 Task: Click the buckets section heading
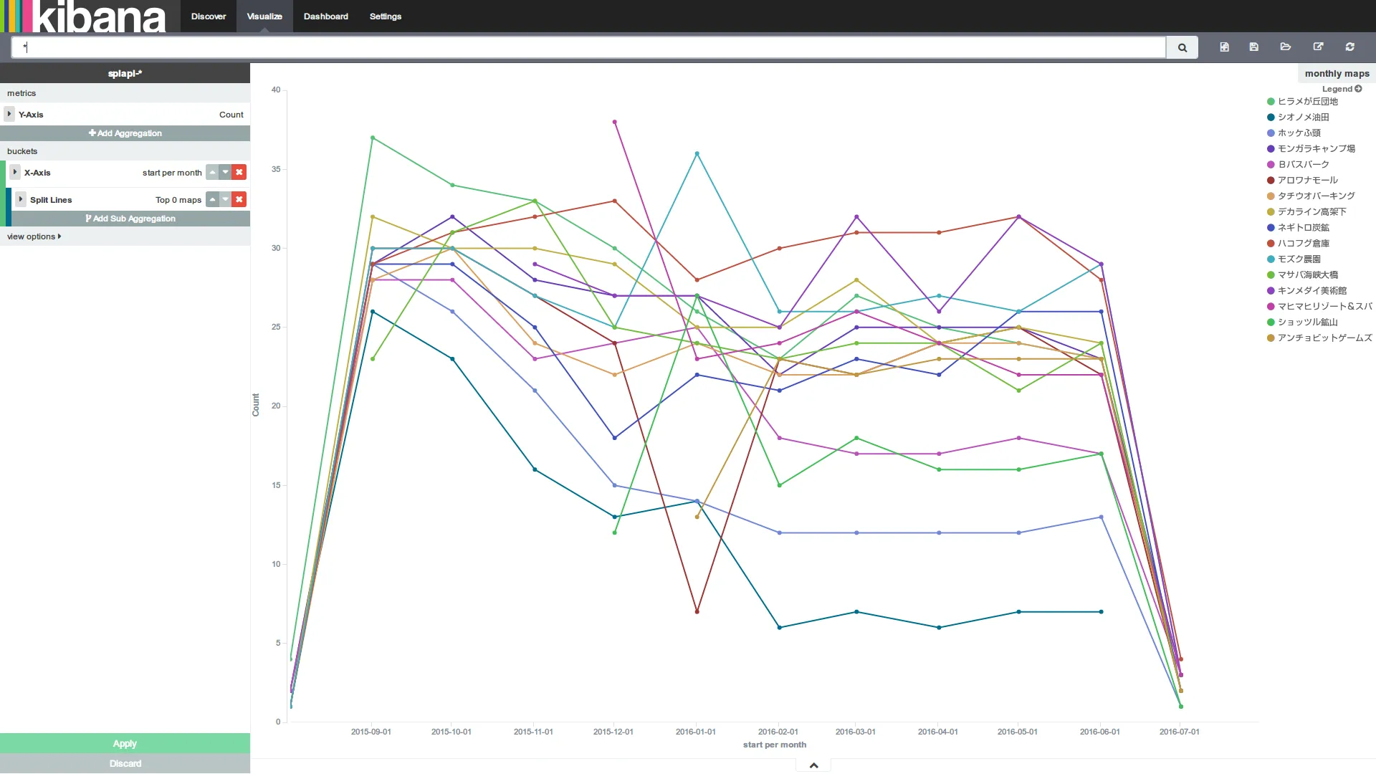click(x=22, y=151)
